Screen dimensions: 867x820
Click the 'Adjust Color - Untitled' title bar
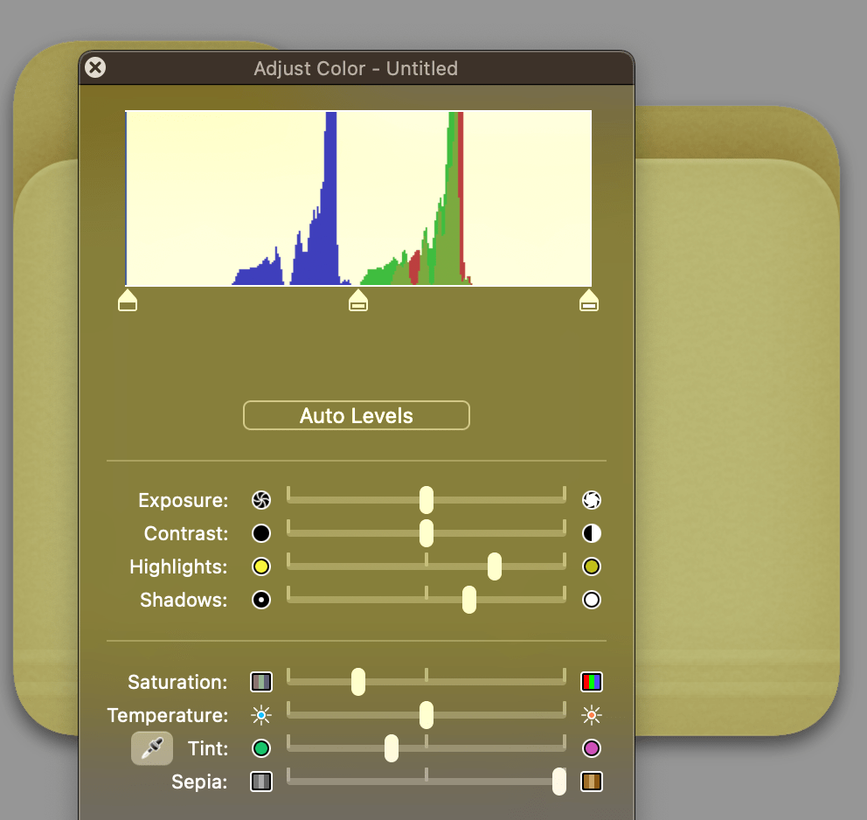tap(357, 68)
